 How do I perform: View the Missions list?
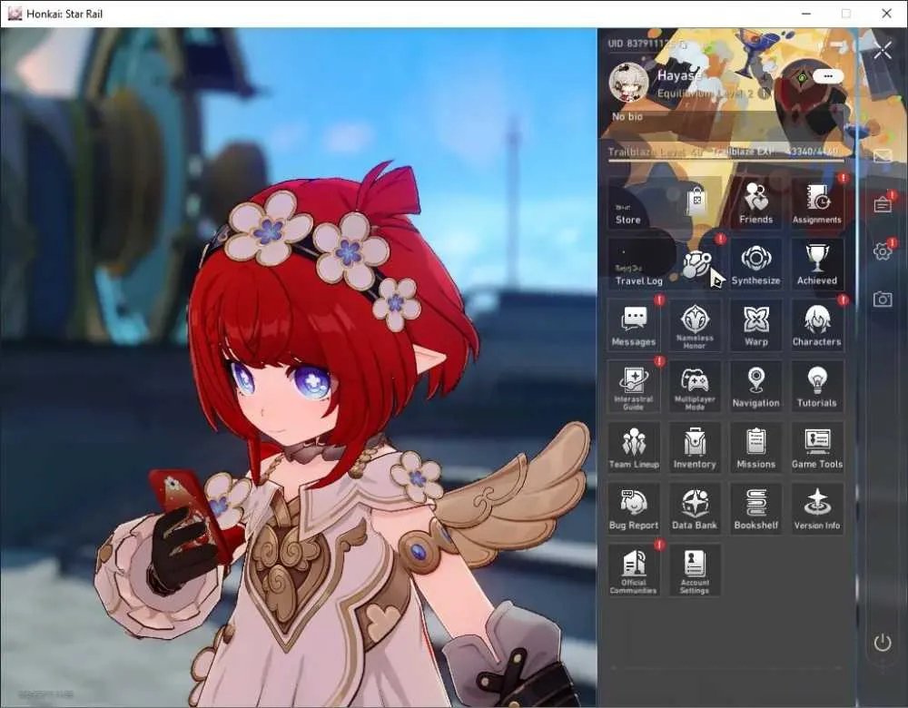755,448
